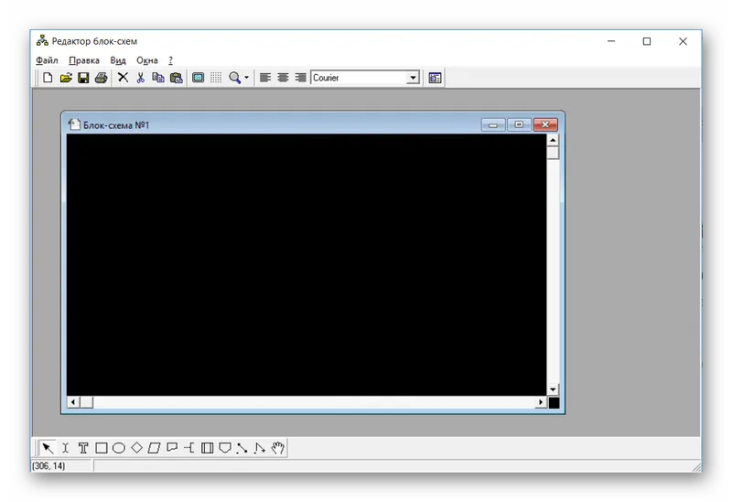Click the properties panel icon after font box

(436, 78)
